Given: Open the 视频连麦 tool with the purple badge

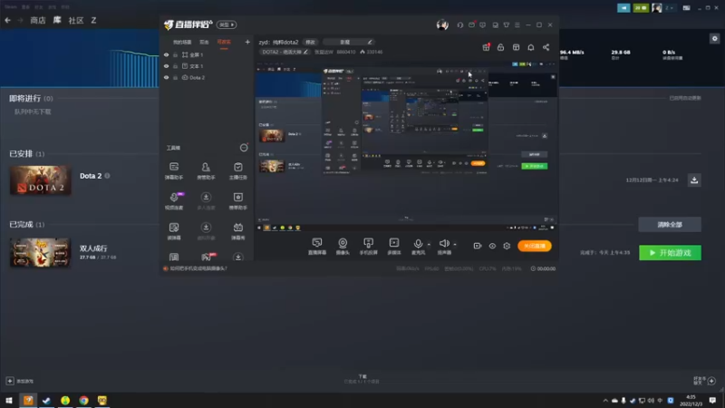Looking at the screenshot, I should 174,198.
